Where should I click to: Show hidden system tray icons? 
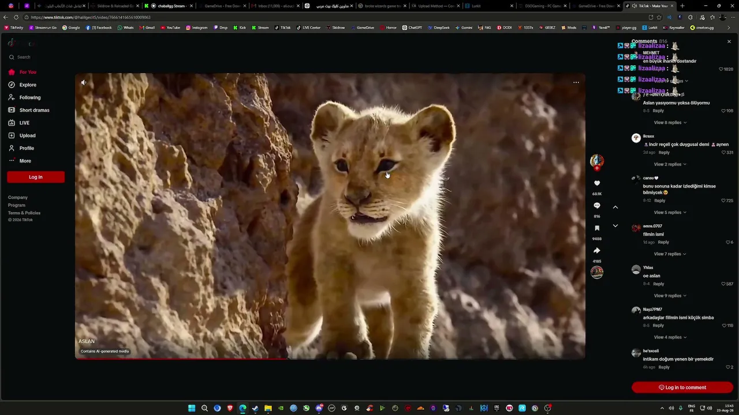[662, 408]
